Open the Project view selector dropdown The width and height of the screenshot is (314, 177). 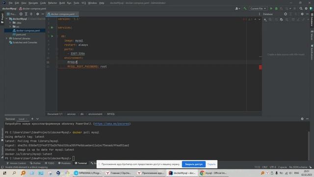(x=11, y=14)
